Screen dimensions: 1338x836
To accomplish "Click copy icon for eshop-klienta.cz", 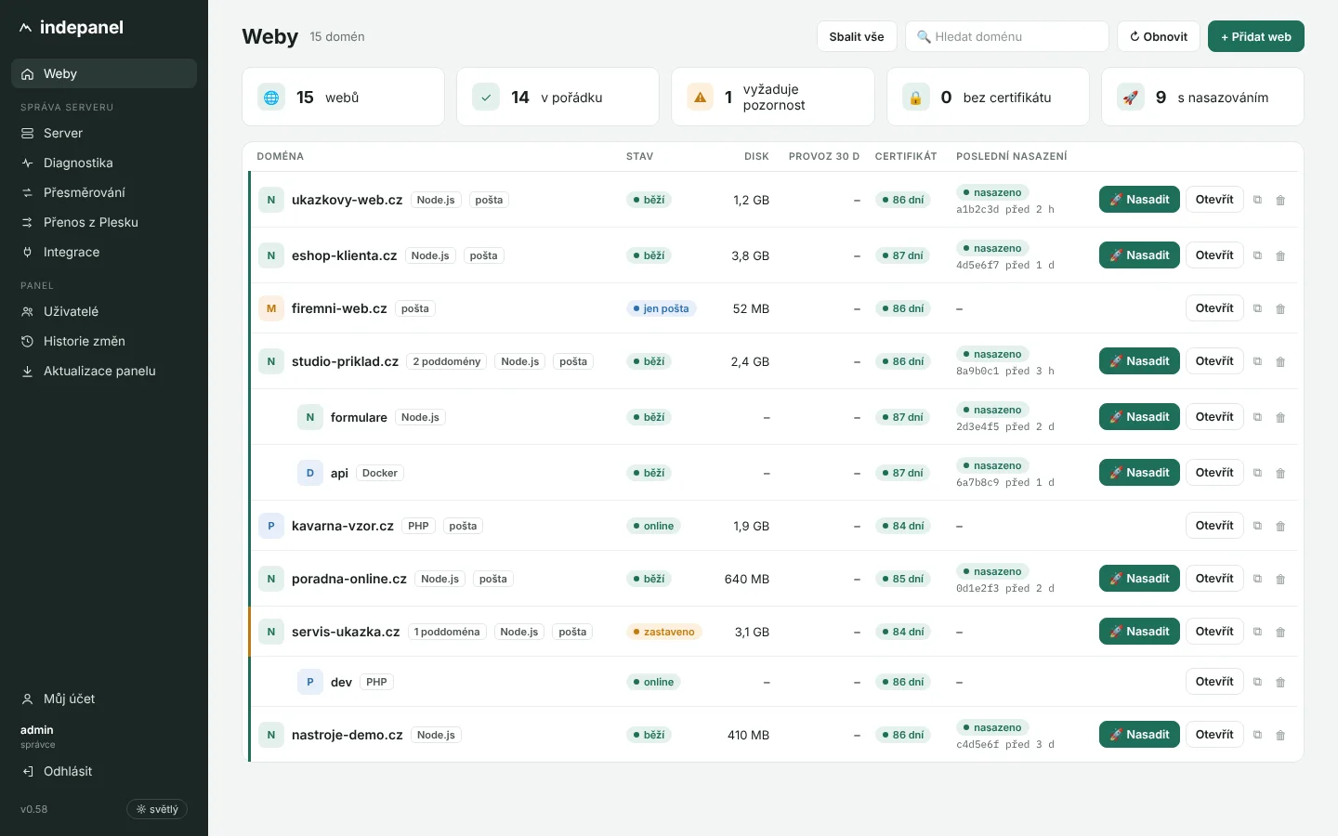I will [x=1257, y=255].
